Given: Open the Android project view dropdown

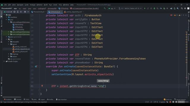Looking at the screenshot, I should pos(8,12).
